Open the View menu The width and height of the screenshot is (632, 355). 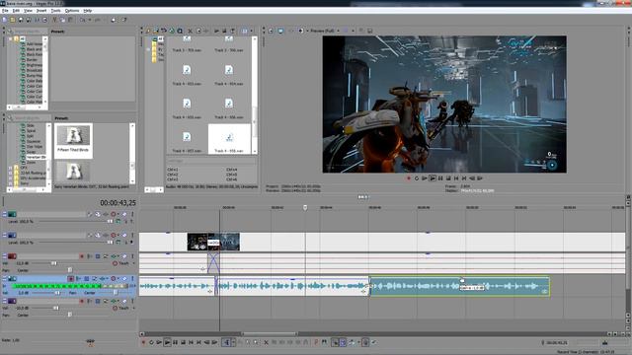pyautogui.click(x=28, y=11)
